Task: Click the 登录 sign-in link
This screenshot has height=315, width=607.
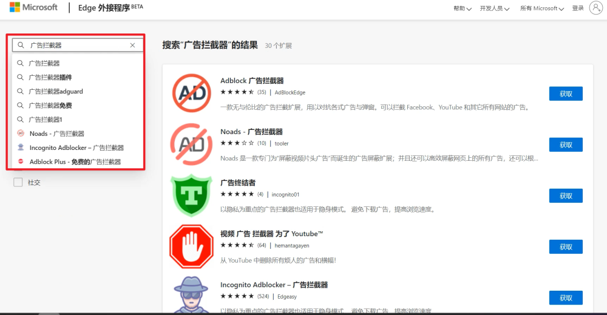Action: pos(578,8)
